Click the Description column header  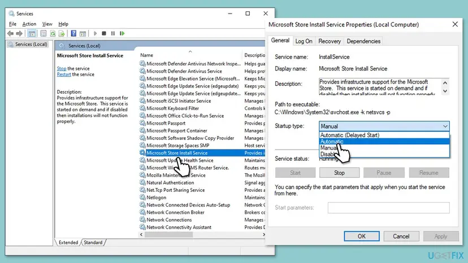pyautogui.click(x=254, y=55)
